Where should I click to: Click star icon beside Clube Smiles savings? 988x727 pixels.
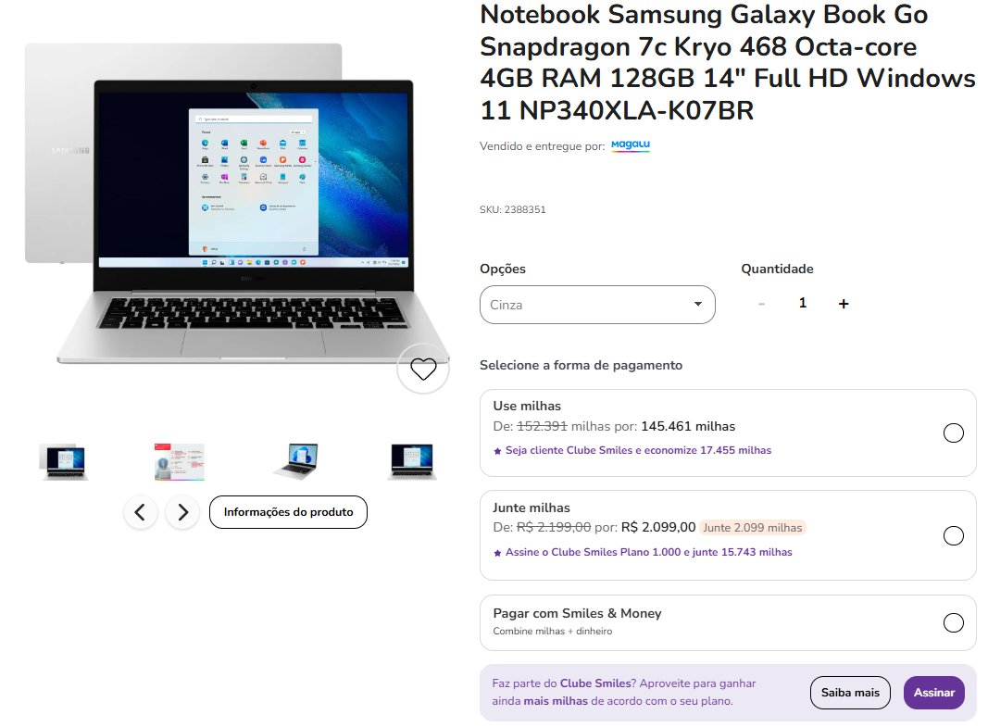pos(498,451)
